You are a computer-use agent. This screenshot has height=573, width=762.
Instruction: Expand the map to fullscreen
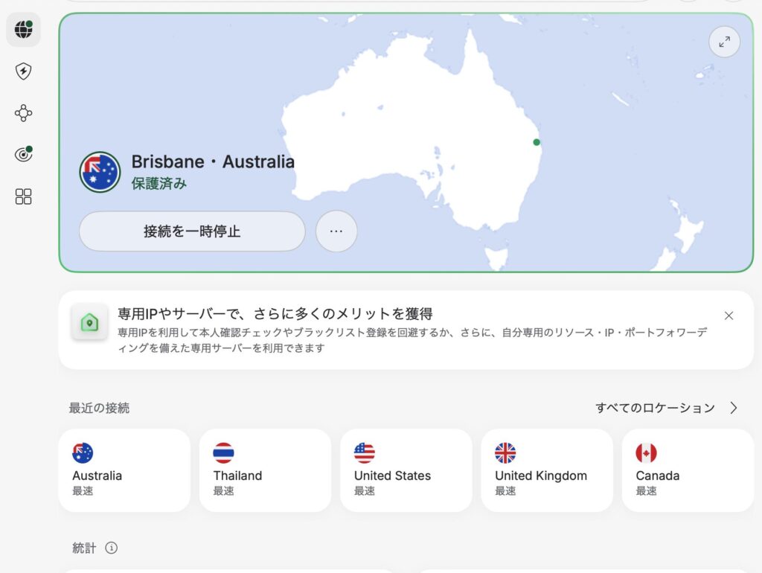724,42
